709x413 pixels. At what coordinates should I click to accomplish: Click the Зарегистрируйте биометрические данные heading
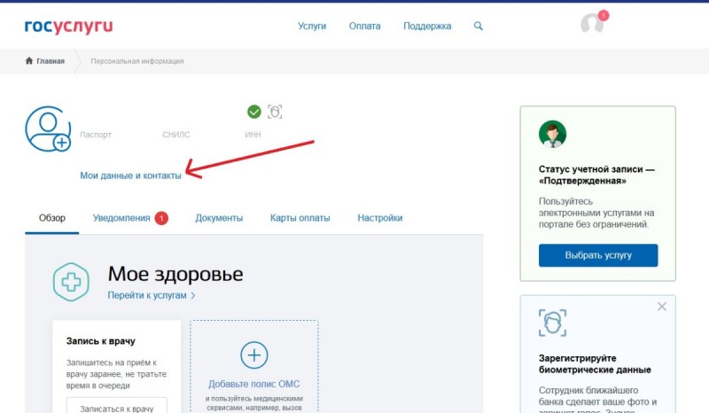click(595, 364)
